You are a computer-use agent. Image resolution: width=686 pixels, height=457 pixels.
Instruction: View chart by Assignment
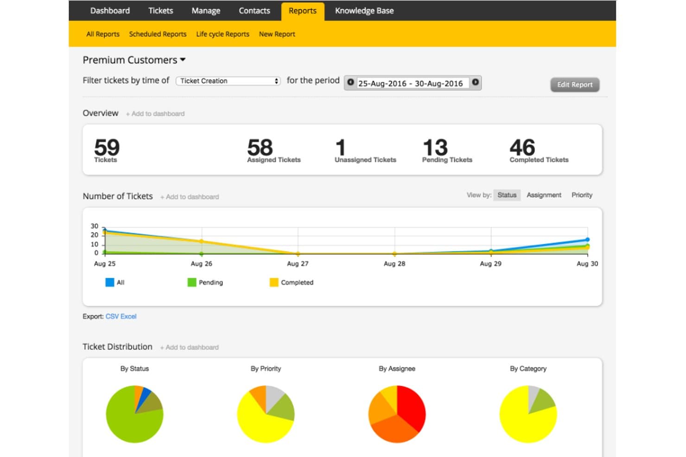[x=544, y=195]
